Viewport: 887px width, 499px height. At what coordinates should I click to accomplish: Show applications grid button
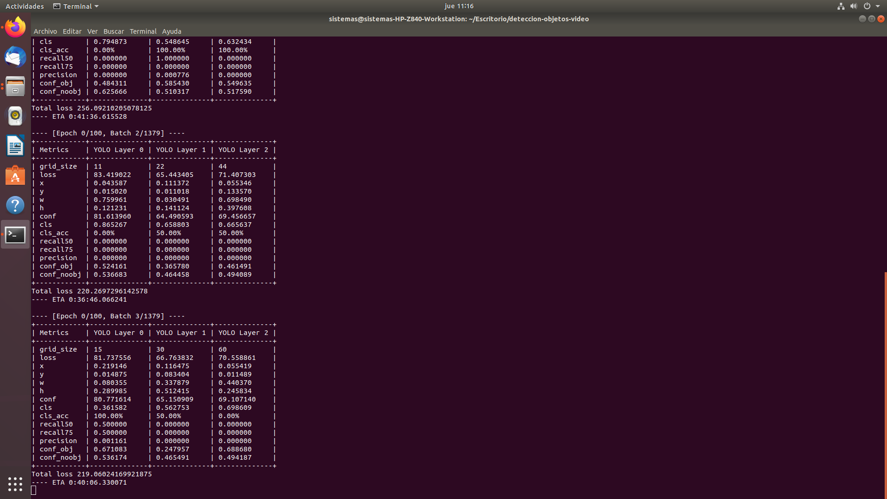tap(15, 484)
